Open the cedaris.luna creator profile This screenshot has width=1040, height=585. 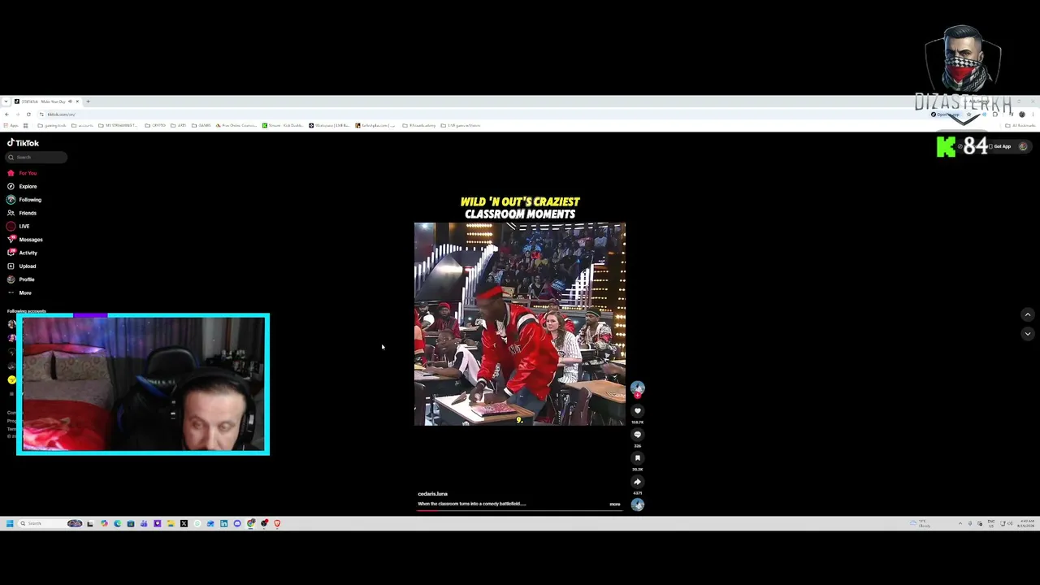click(432, 494)
